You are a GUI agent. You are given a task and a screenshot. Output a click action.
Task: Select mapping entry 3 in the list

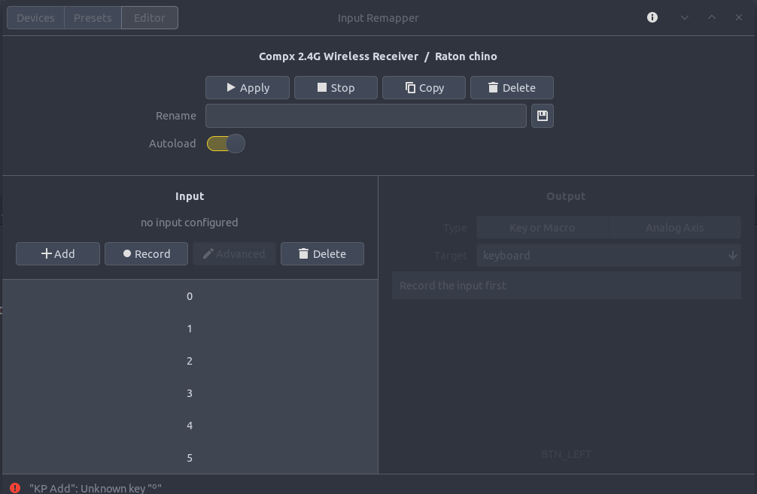(190, 393)
